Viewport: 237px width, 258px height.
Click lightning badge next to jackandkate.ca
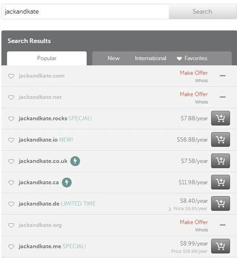point(67,183)
